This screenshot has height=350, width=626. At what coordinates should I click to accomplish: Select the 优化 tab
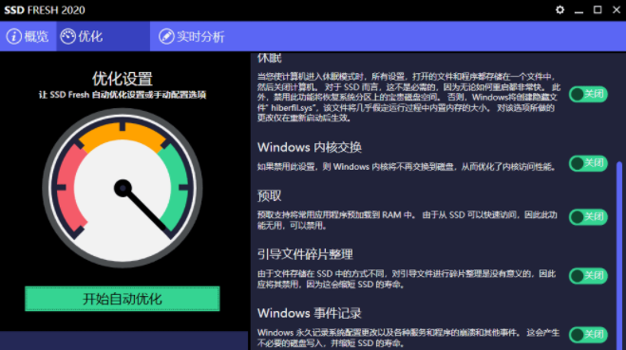pos(103,37)
